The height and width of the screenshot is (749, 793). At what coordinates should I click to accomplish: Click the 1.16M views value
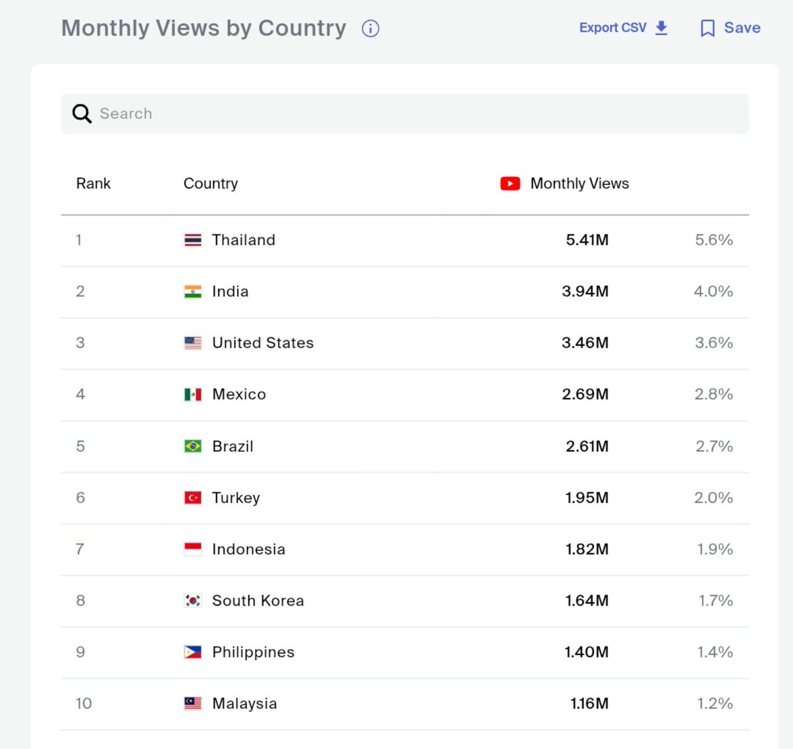589,703
